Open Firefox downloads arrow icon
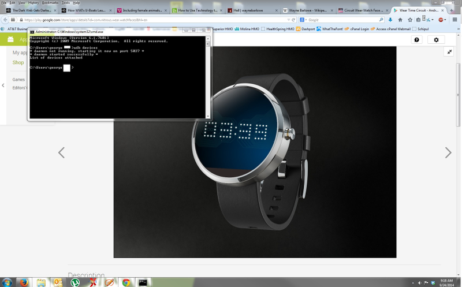Viewport: 462px width, 287px height. coord(390,20)
